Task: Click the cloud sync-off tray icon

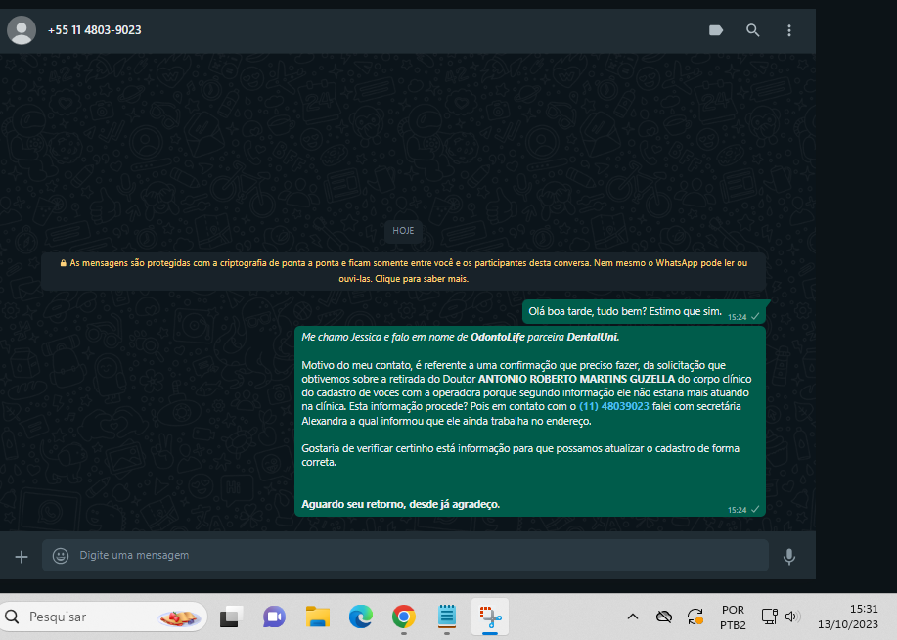Action: pyautogui.click(x=663, y=617)
